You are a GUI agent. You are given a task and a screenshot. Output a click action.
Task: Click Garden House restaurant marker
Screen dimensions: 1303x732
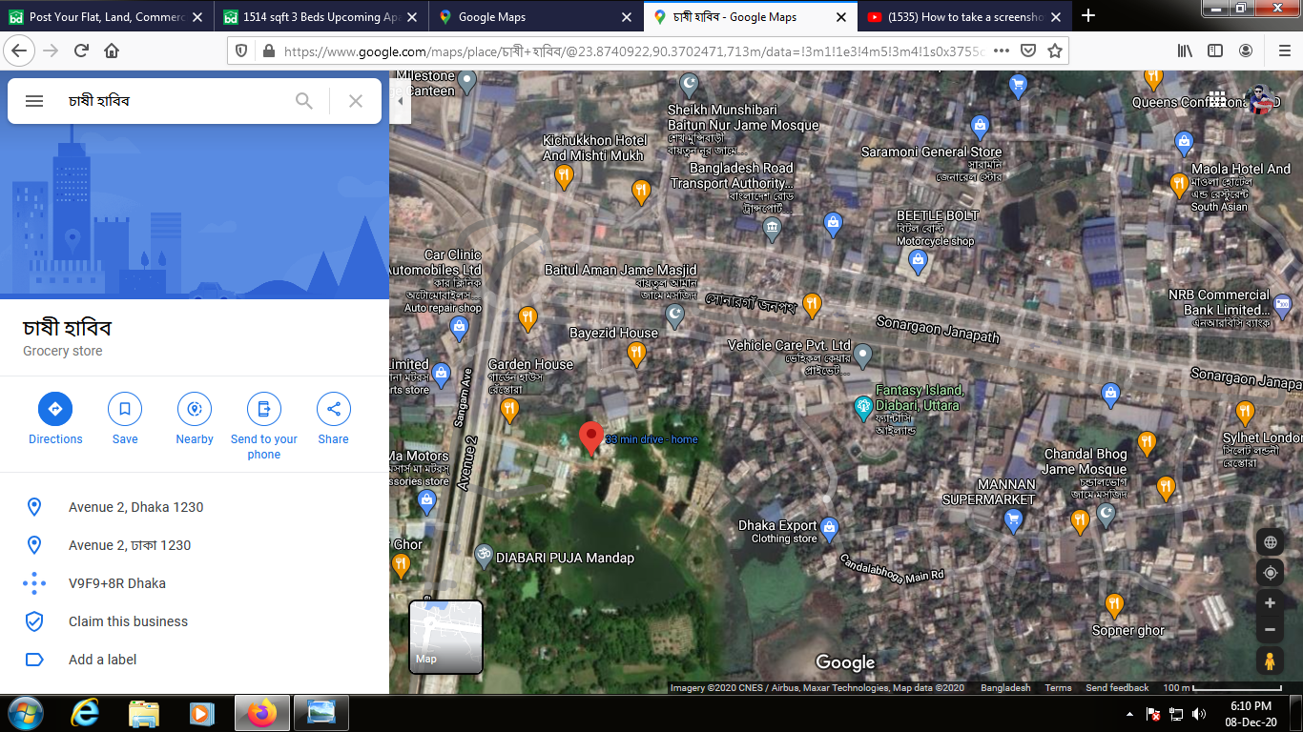coord(509,411)
